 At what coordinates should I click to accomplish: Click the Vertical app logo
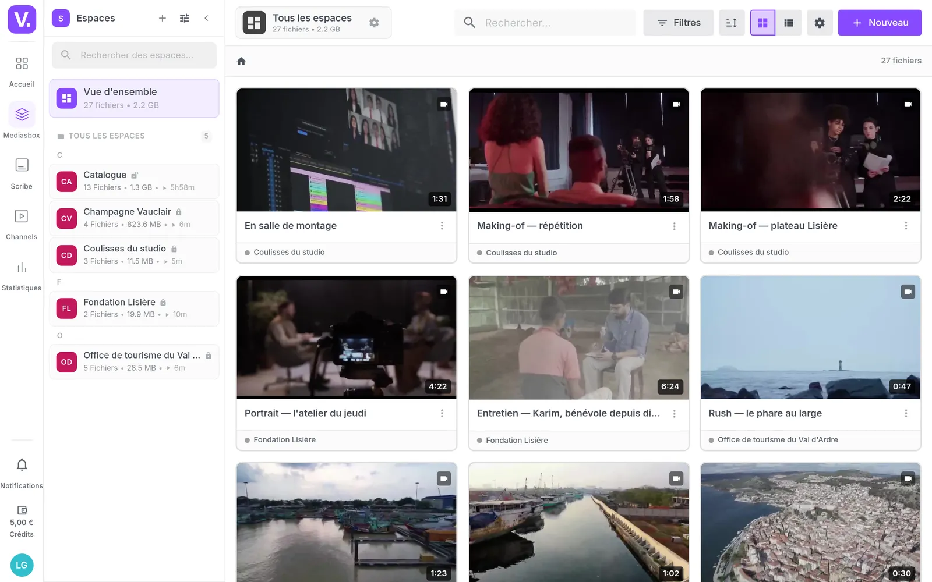coord(22,20)
